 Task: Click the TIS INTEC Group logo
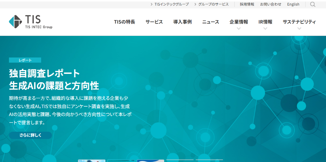[31, 22]
